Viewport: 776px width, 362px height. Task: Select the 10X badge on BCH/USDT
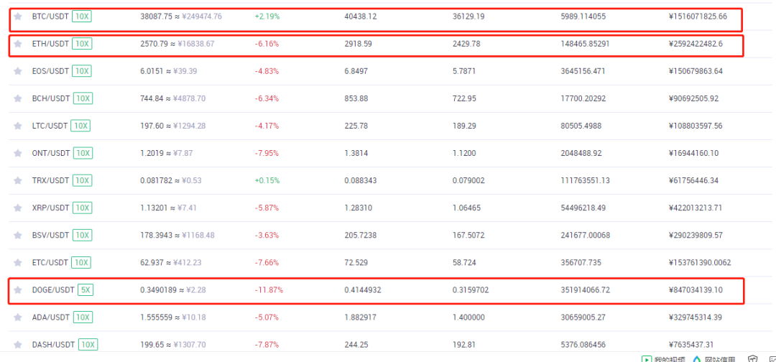pos(83,98)
